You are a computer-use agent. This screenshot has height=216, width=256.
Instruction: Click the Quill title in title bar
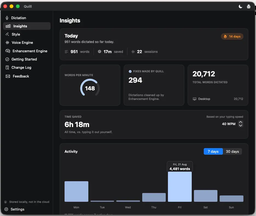(x=28, y=6)
